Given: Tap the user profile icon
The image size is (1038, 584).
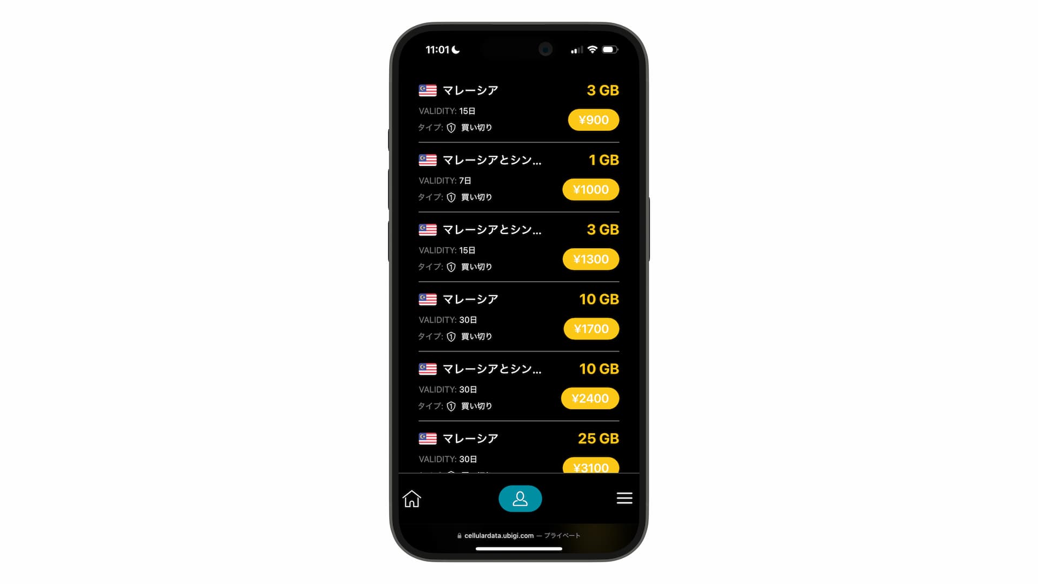Looking at the screenshot, I should (x=519, y=499).
